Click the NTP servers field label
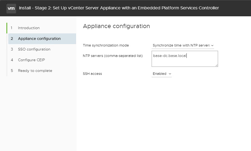The image size is (251, 151). (x=113, y=56)
